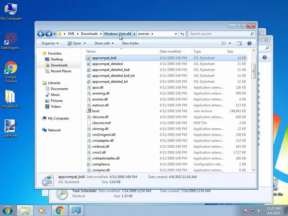
Task: Select My Computer in navigation pane
Action: (58, 118)
